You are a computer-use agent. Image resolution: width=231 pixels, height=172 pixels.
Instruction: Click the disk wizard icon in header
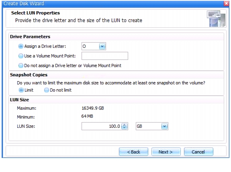coord(216,18)
